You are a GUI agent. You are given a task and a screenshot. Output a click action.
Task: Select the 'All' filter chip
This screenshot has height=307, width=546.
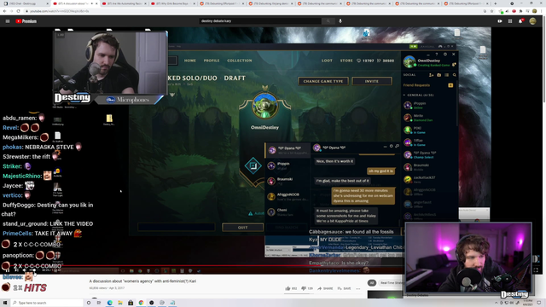coord(372,283)
